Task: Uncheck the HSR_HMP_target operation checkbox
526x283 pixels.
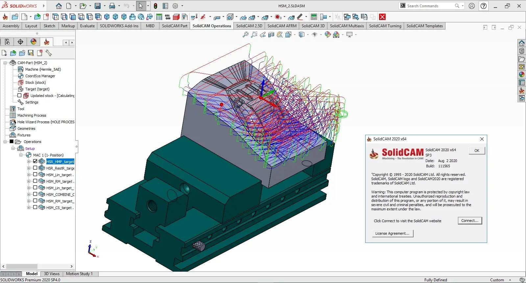Action: [35, 161]
